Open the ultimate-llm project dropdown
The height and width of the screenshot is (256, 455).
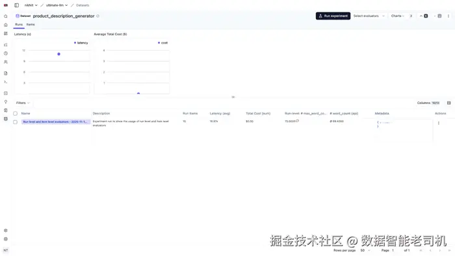point(57,5)
